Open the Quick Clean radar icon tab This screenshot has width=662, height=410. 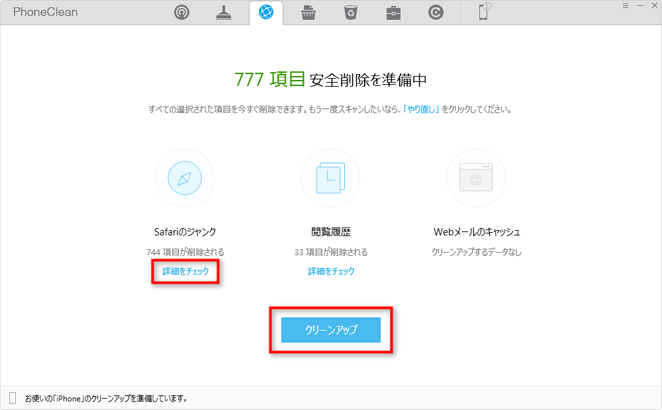coord(181,12)
